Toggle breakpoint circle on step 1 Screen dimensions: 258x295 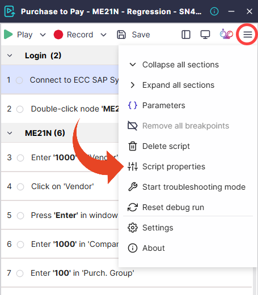point(19,80)
